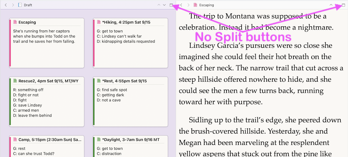Click back arrow in Escaping editor header
Viewport: 348px width, 157px height.
tap(181, 5)
